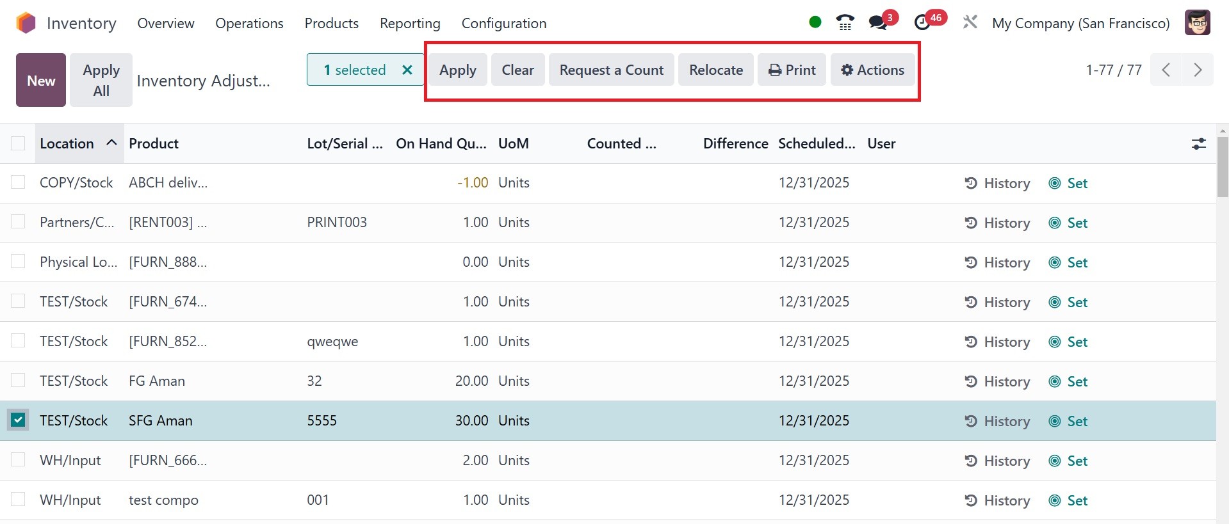The height and width of the screenshot is (524, 1229).
Task: Click Set for the COPY/Stock row
Action: point(1069,183)
